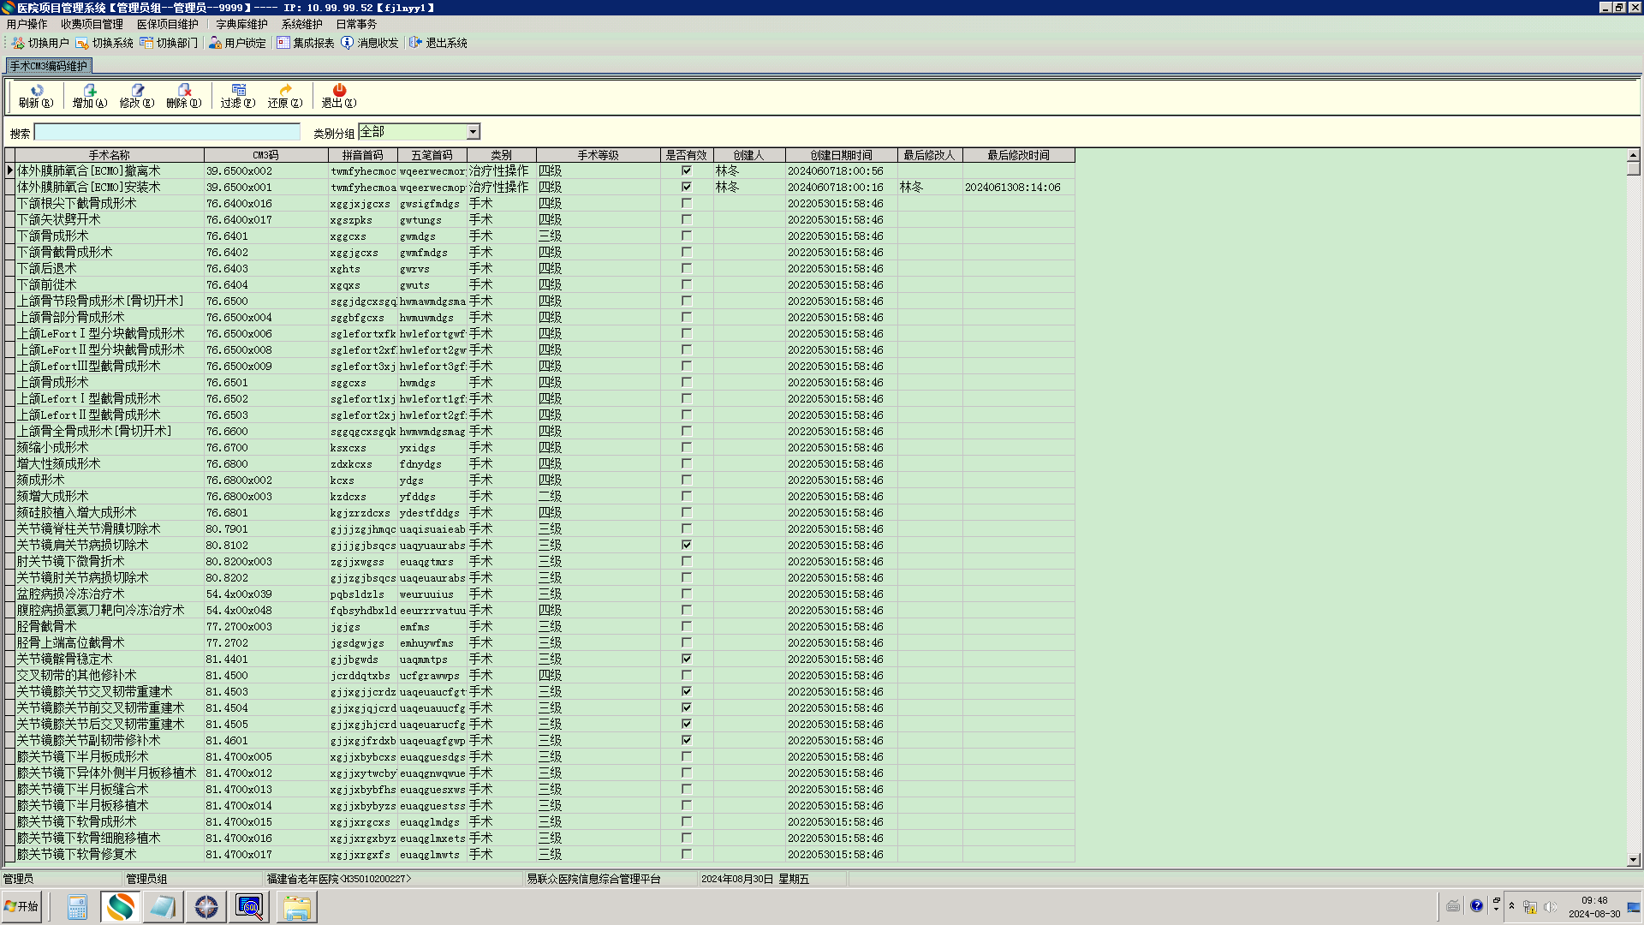Click the Windows 开始 start button
This screenshot has height=925, width=1644.
click(21, 906)
